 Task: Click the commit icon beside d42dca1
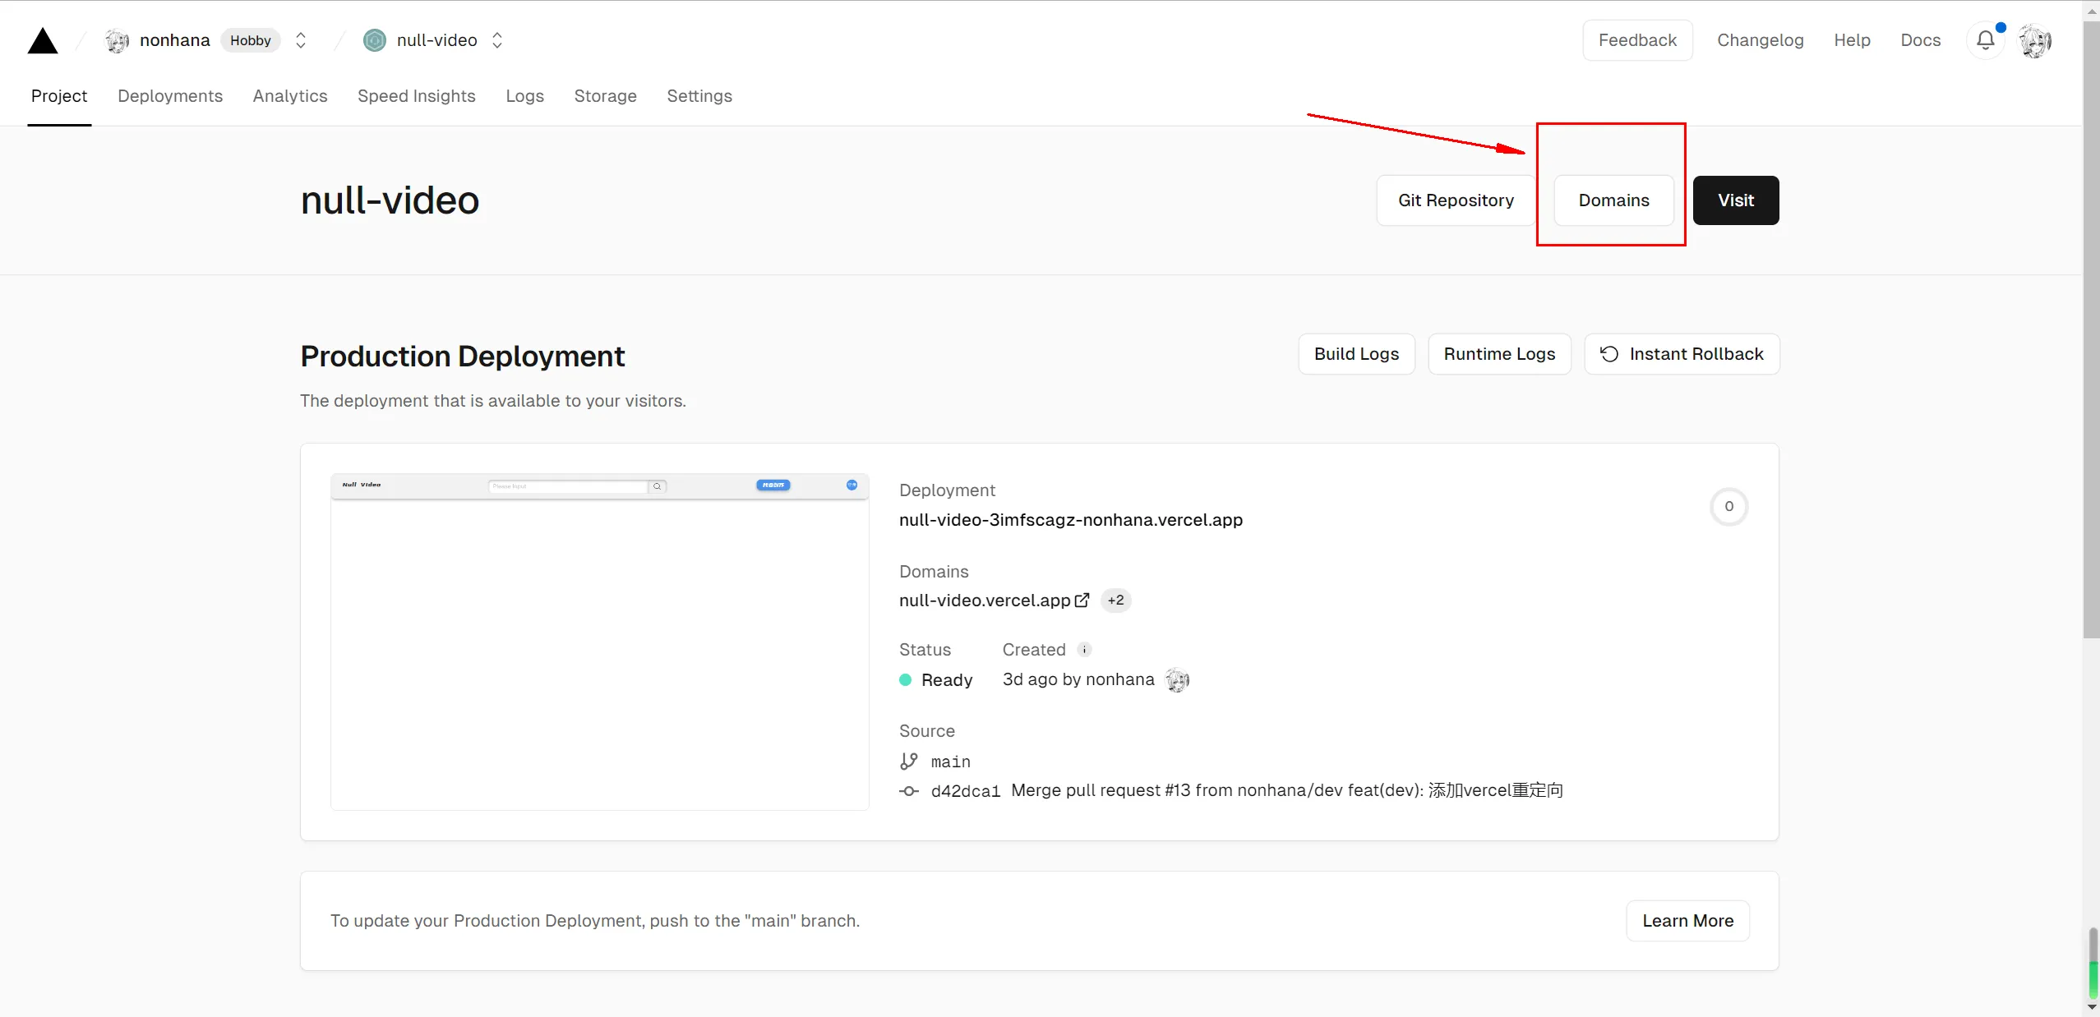pyautogui.click(x=908, y=791)
